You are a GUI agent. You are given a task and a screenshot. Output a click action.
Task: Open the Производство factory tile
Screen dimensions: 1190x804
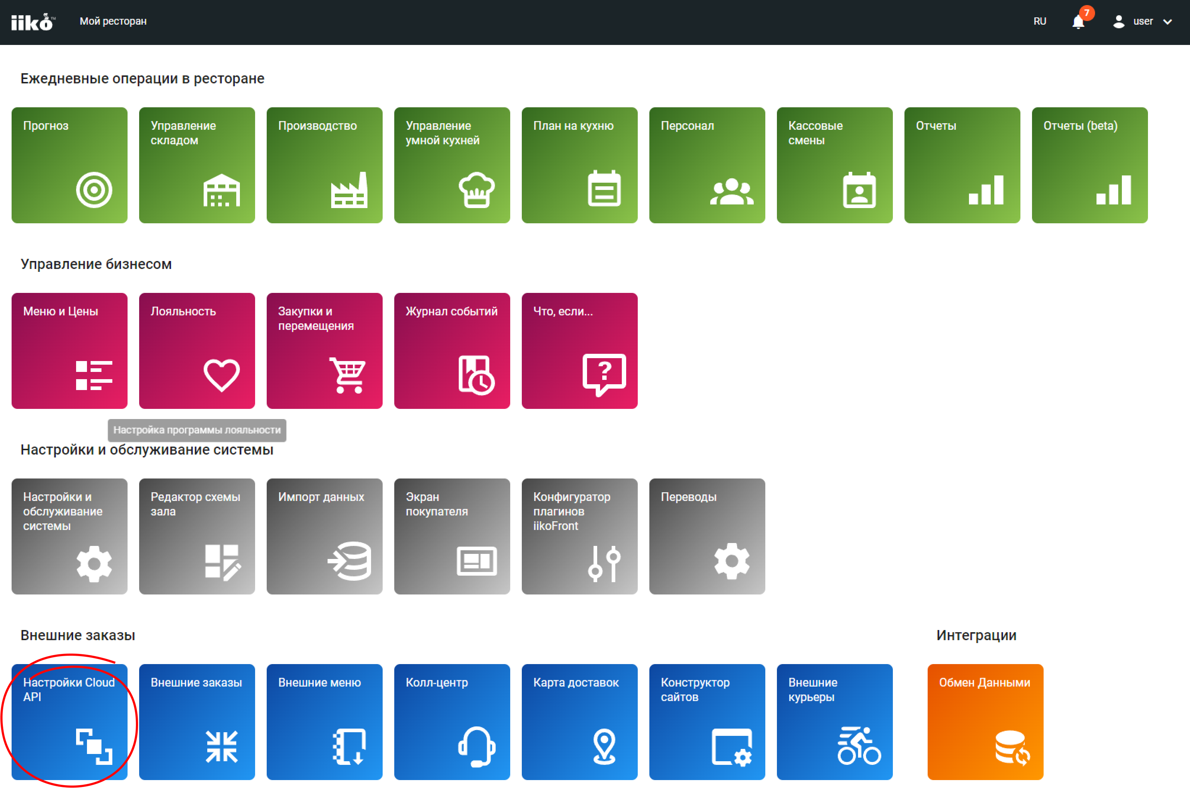tap(324, 165)
